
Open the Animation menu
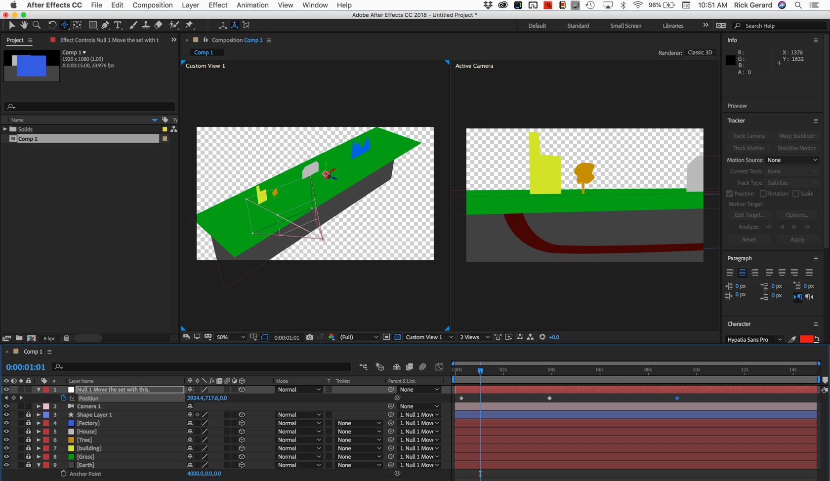[252, 5]
